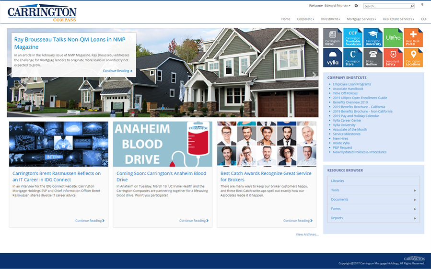Open the Carrington University tile
This screenshot has height=269, width=431.
point(373,38)
